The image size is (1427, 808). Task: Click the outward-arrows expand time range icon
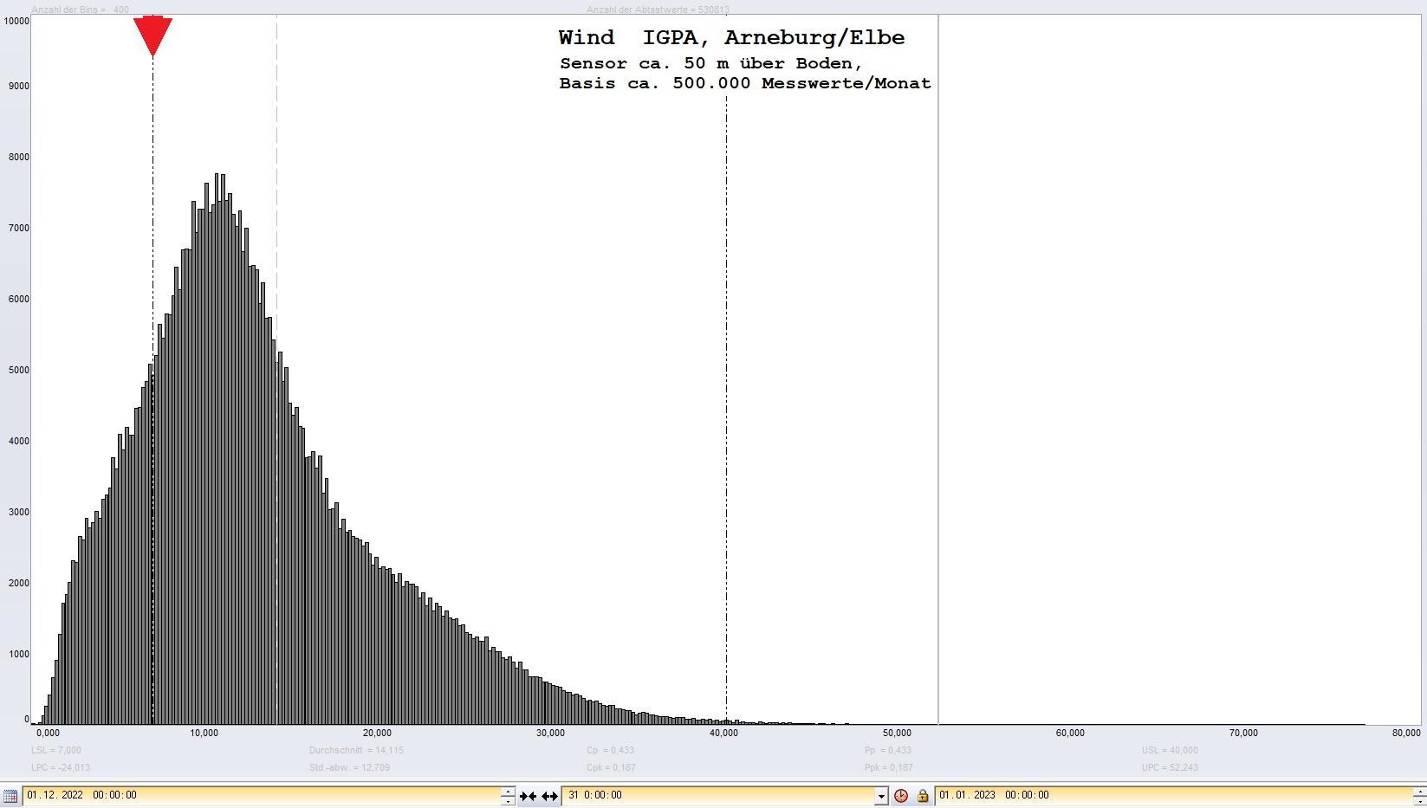click(x=549, y=796)
